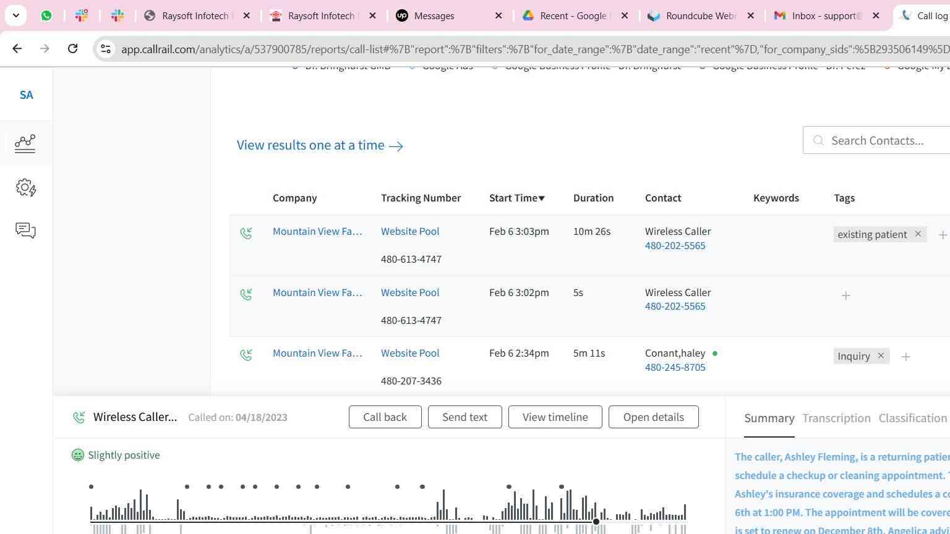Click the call icon beside Wireless Caller panel title
The image size is (950, 534).
pyautogui.click(x=79, y=417)
